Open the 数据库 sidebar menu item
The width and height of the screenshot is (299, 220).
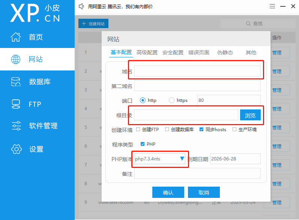point(38,82)
